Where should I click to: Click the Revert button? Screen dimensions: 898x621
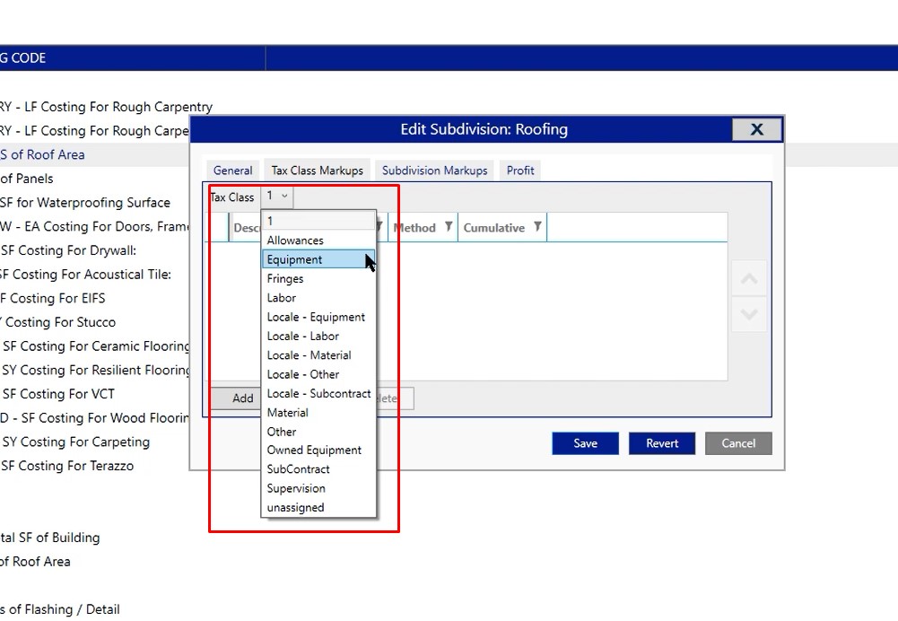(x=662, y=443)
